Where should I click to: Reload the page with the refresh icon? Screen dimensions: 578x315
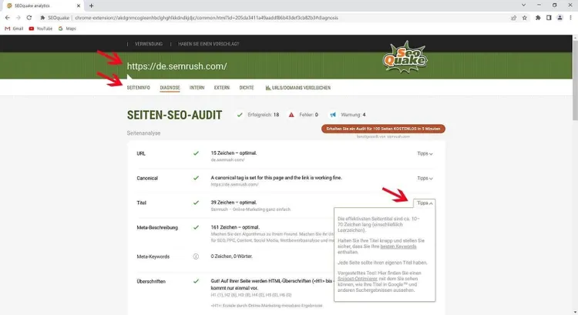(29, 18)
